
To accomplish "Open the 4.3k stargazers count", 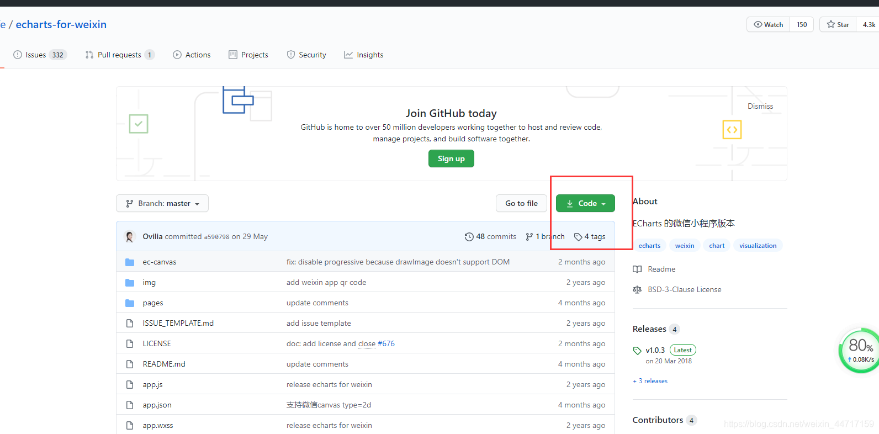I will click(x=869, y=24).
